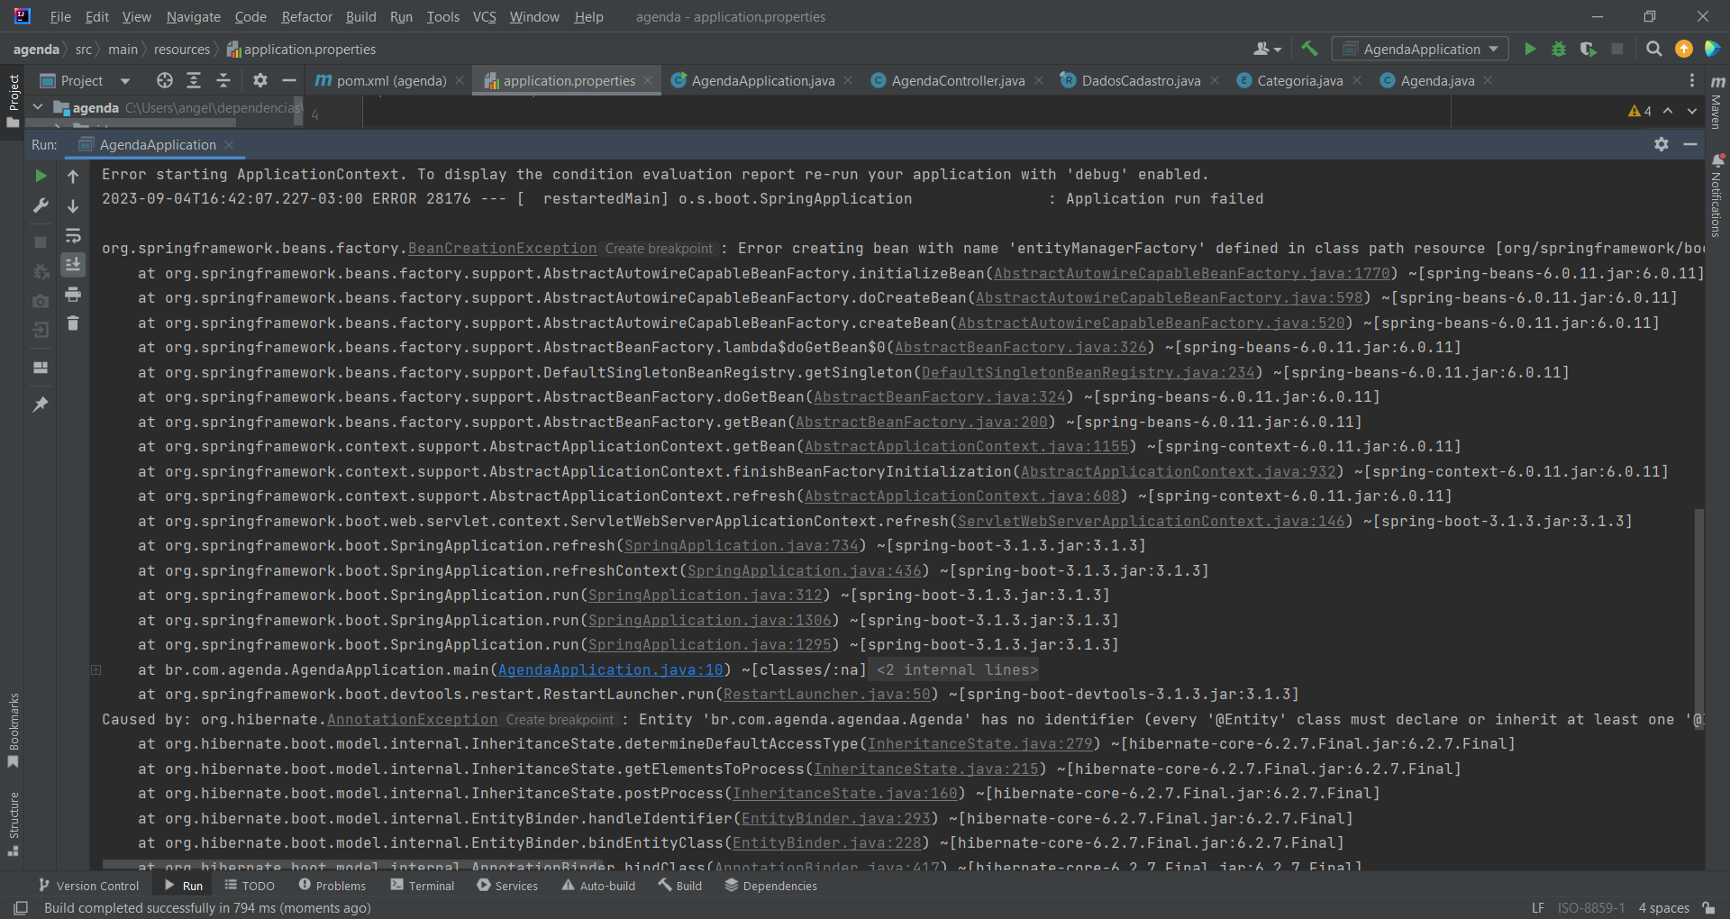This screenshot has width=1730, height=919.
Task: Click the up-the-stack-trace arrow
Action: [x=73, y=177]
